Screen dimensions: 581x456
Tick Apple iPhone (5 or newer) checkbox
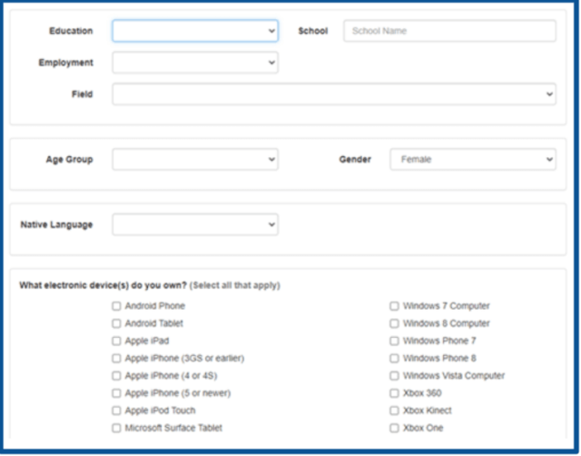116,393
